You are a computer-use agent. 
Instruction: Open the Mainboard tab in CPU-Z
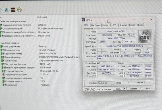click(96, 25)
